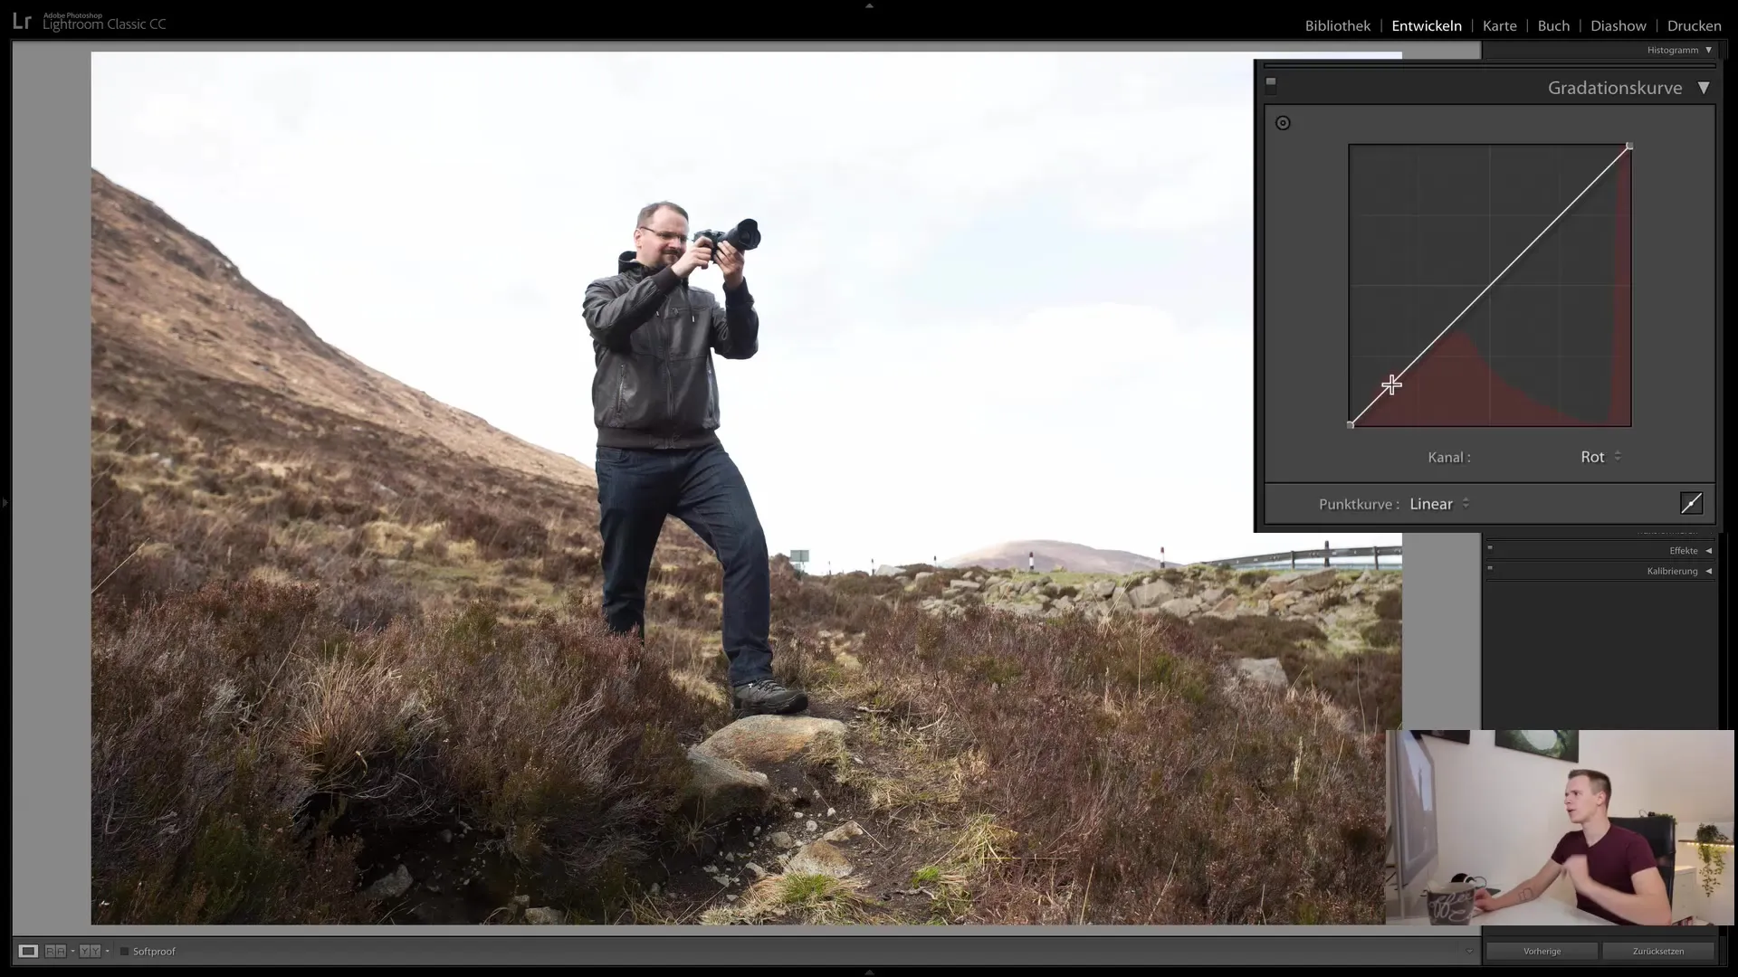Select the targeted adjustment tool in Gradationskurve
1738x977 pixels.
[1283, 123]
